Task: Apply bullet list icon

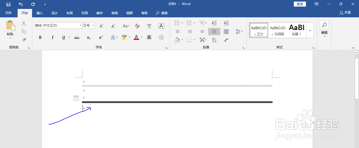Action: (177, 23)
